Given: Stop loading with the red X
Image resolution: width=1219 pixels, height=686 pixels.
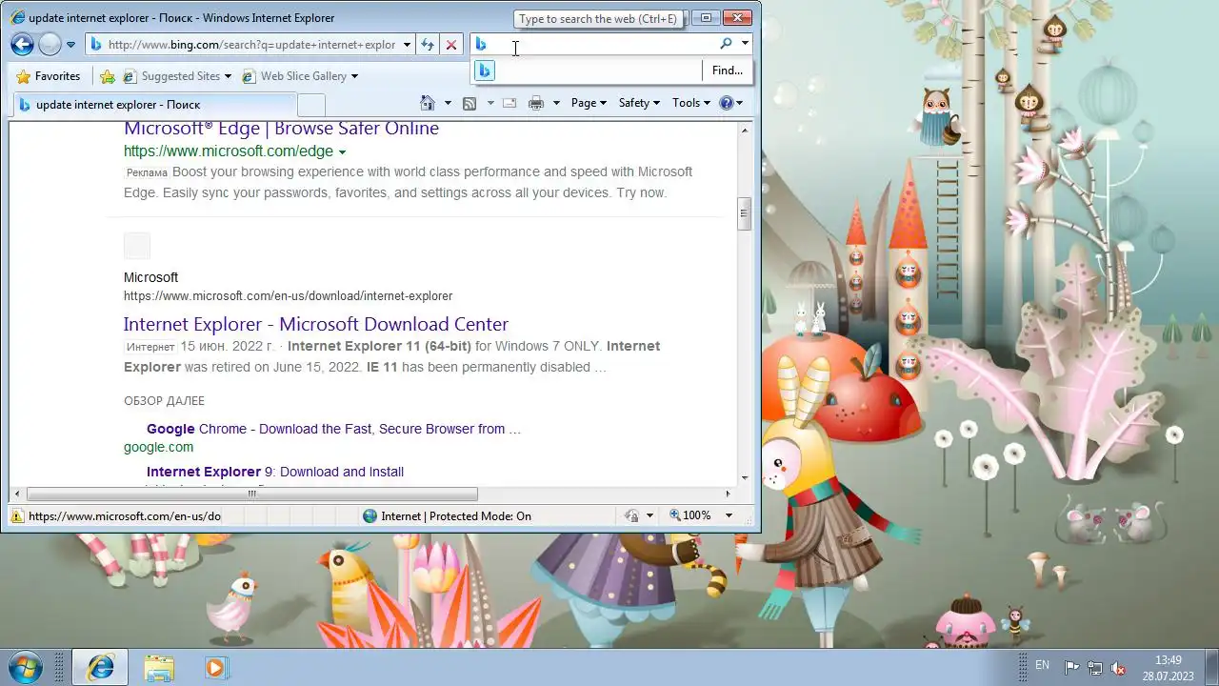Looking at the screenshot, I should click(451, 45).
